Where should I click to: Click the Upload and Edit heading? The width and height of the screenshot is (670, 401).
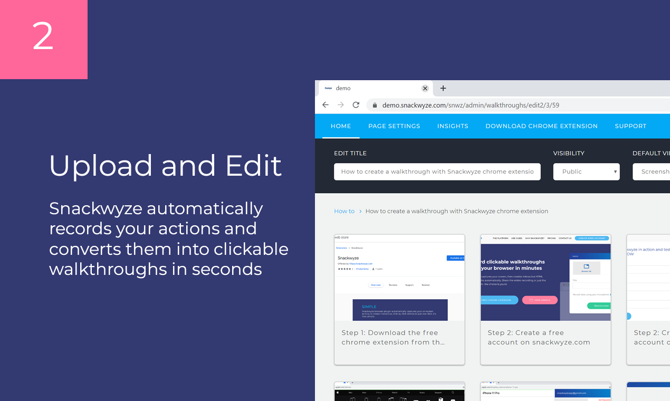point(166,166)
